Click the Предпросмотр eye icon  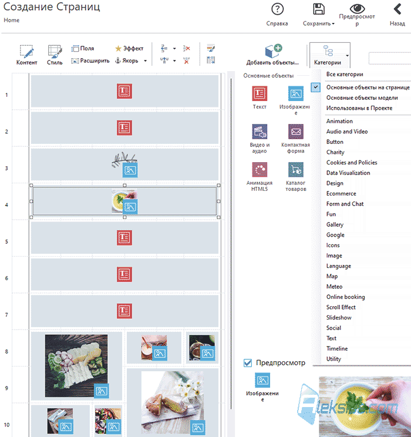[357, 8]
